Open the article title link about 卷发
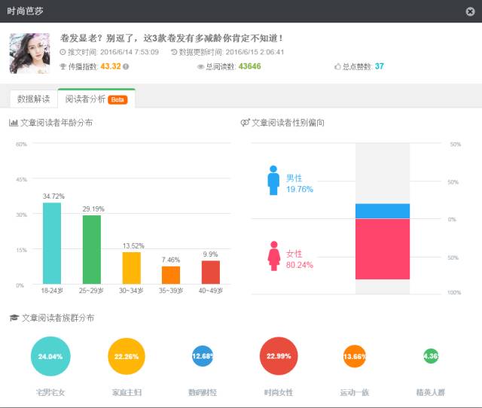The height and width of the screenshot is (408, 482). pyautogui.click(x=172, y=38)
